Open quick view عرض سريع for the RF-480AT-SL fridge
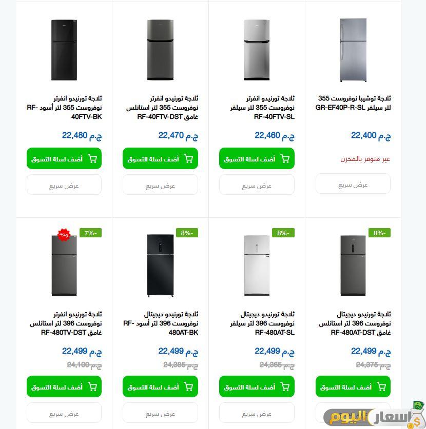 (257, 413)
